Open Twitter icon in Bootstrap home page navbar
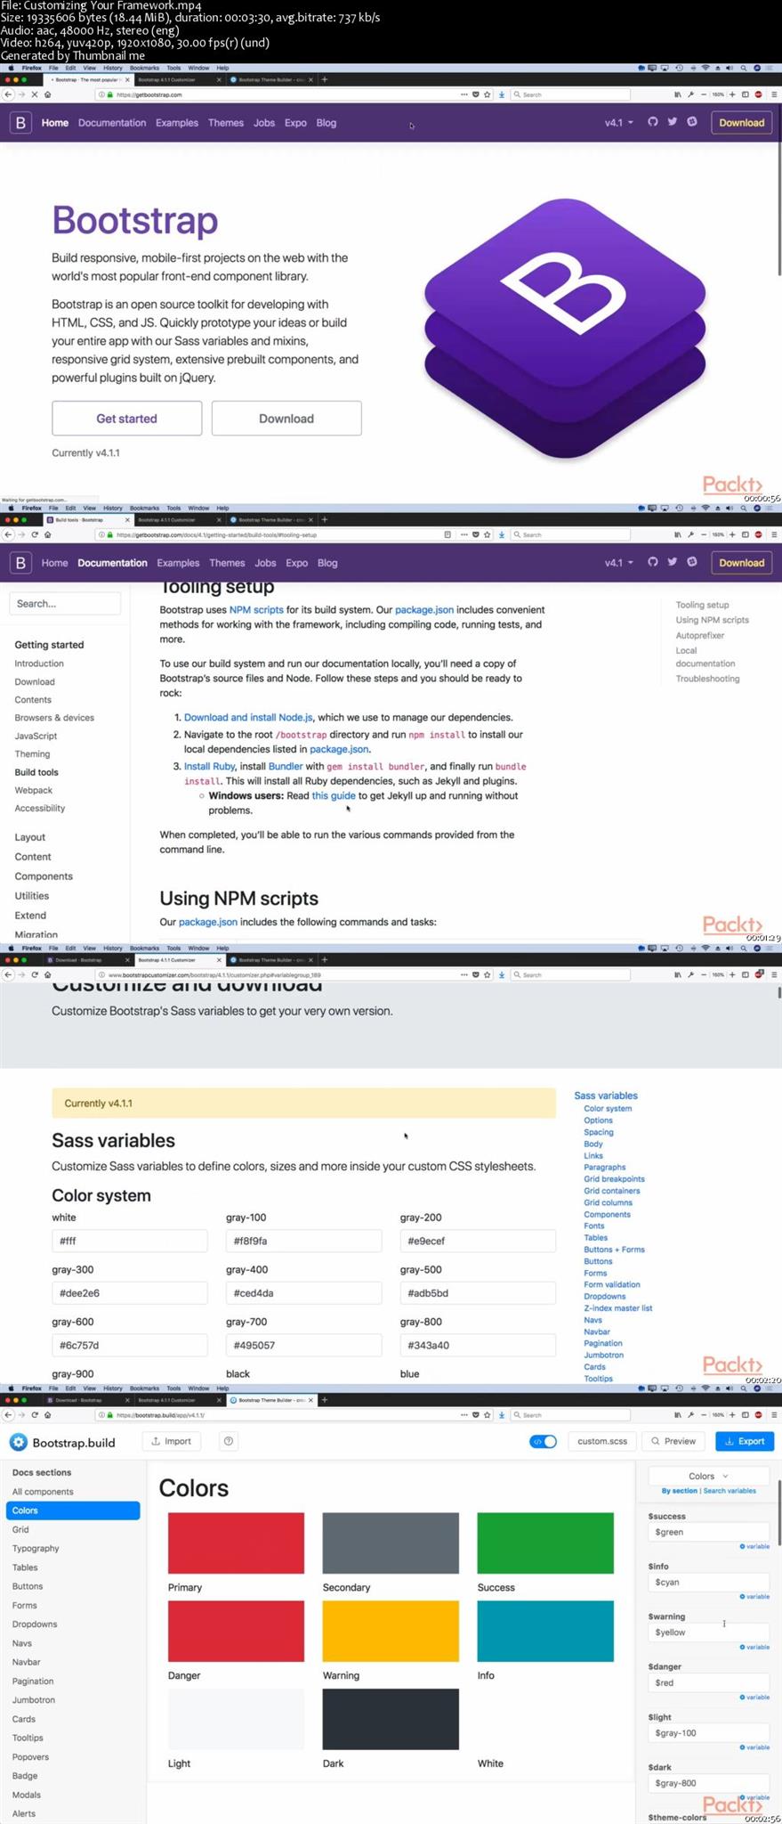This screenshot has height=1824, width=782. pyautogui.click(x=673, y=122)
